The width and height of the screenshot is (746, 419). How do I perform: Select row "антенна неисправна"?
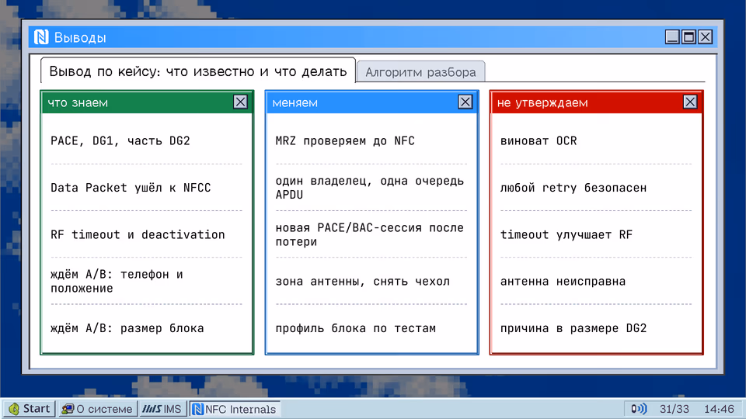click(x=596, y=281)
